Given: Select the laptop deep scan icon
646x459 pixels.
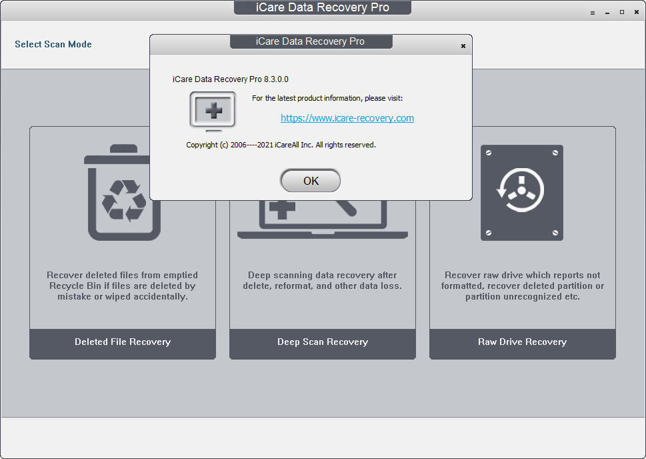Looking at the screenshot, I should pos(323,219).
